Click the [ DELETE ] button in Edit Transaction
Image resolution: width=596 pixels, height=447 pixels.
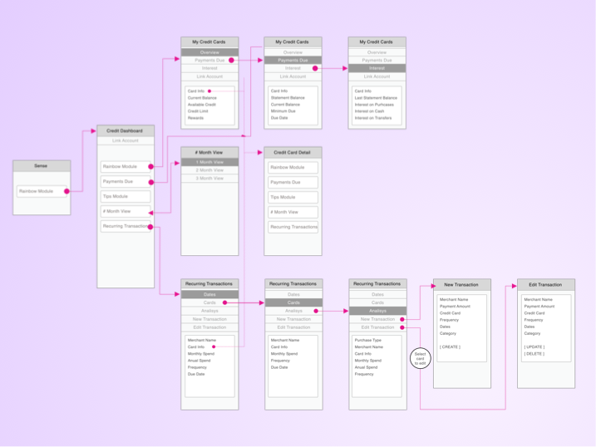[534, 354]
